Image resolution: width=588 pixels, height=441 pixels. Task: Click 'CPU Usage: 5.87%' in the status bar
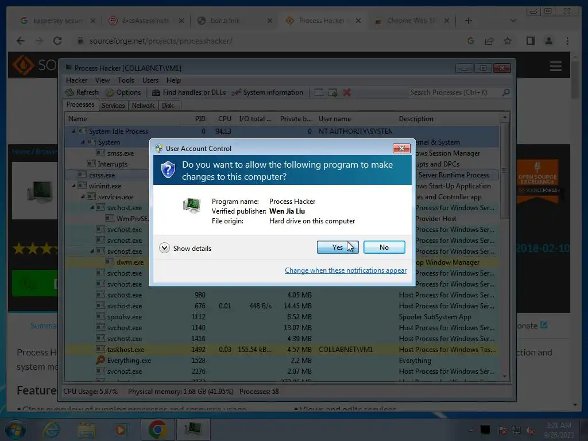point(90,392)
